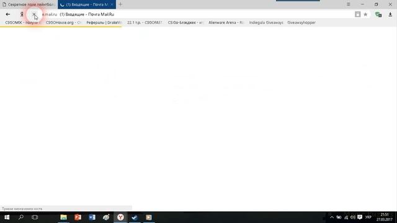Viewport: 397px width, 223px height.
Task: Switch the УКР keyboard language indicator
Action: tap(368, 217)
